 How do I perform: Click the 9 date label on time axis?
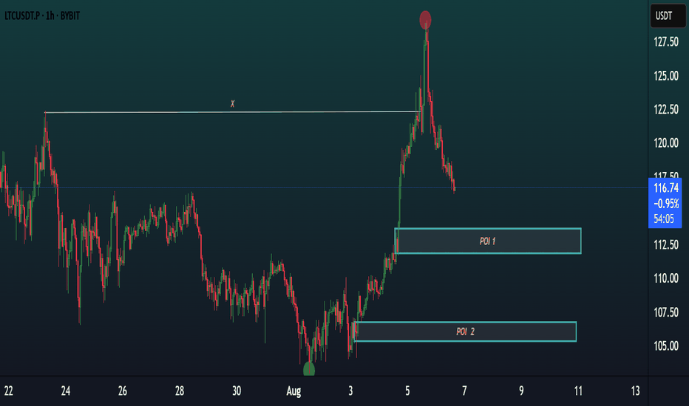(521, 390)
